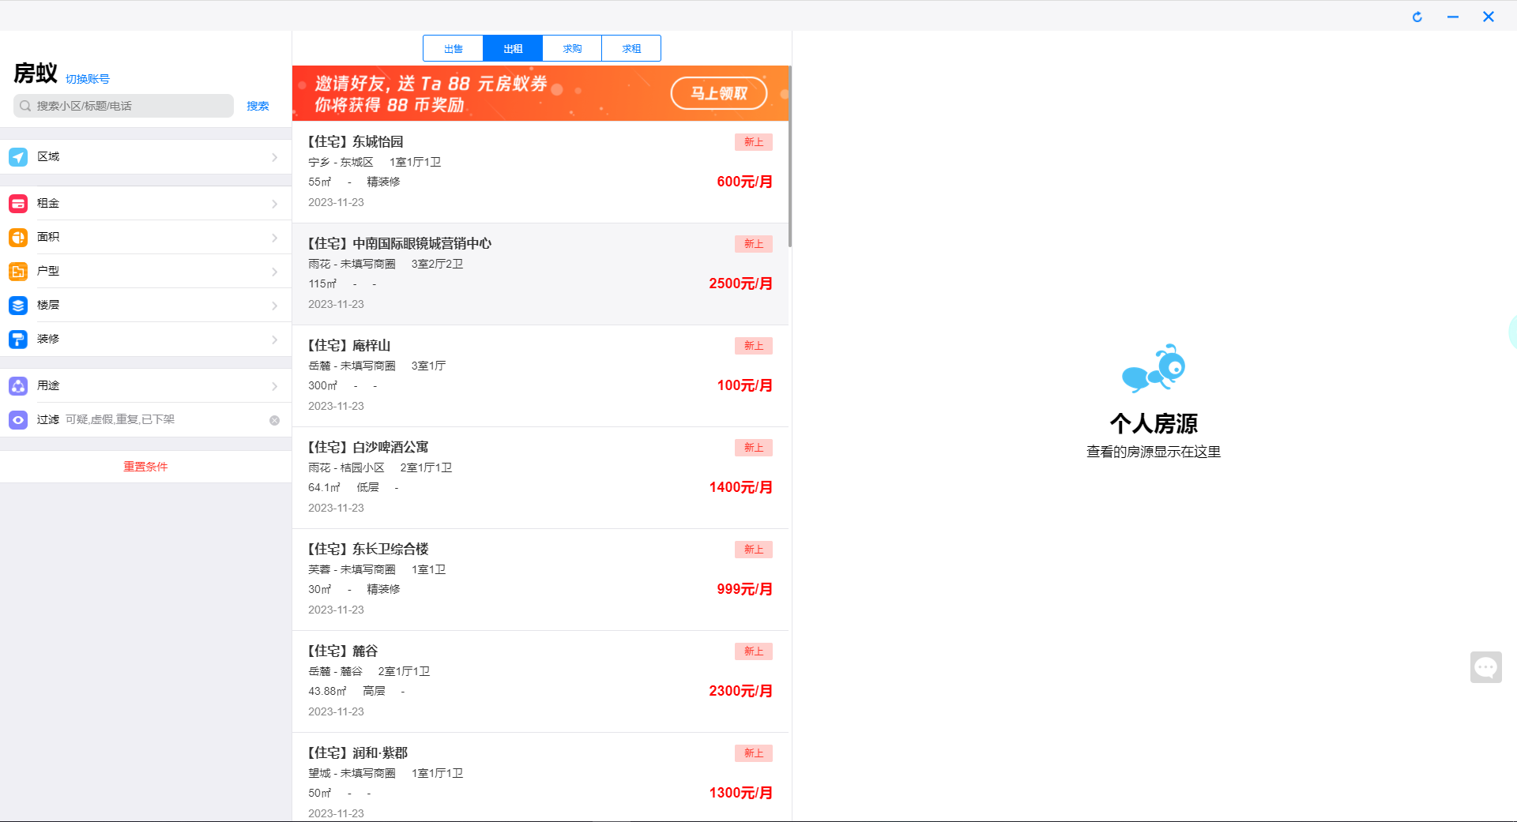Image resolution: width=1517 pixels, height=822 pixels.
Task: Click the 新上 tag on 庵梓山
Action: tap(754, 346)
